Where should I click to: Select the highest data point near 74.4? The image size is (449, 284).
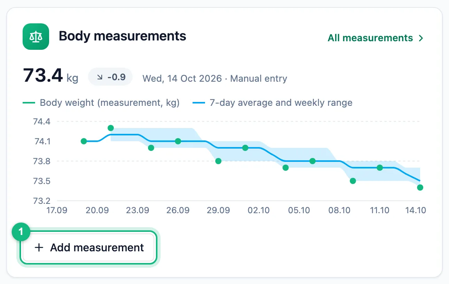point(111,128)
